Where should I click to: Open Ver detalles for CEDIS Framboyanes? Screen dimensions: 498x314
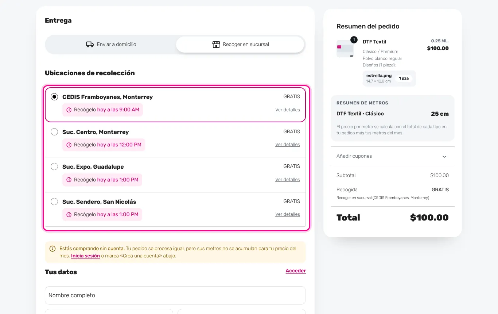click(288, 110)
